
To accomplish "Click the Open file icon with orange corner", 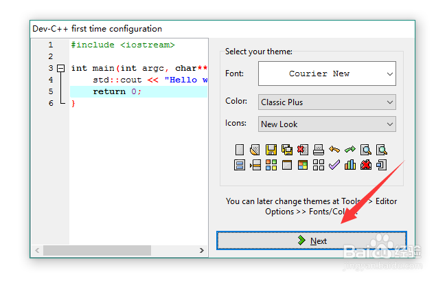I will 255,150.
